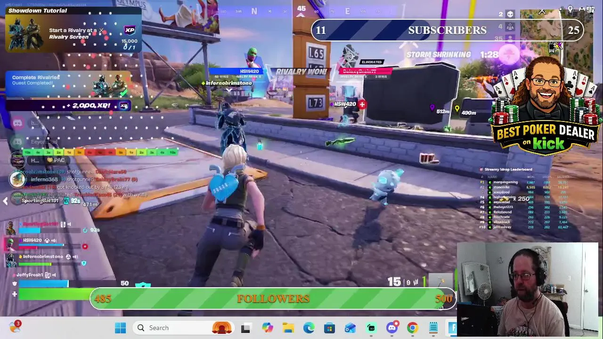The height and width of the screenshot is (339, 603).
Task: Click the ammo count 15 display
Action: coord(394,282)
